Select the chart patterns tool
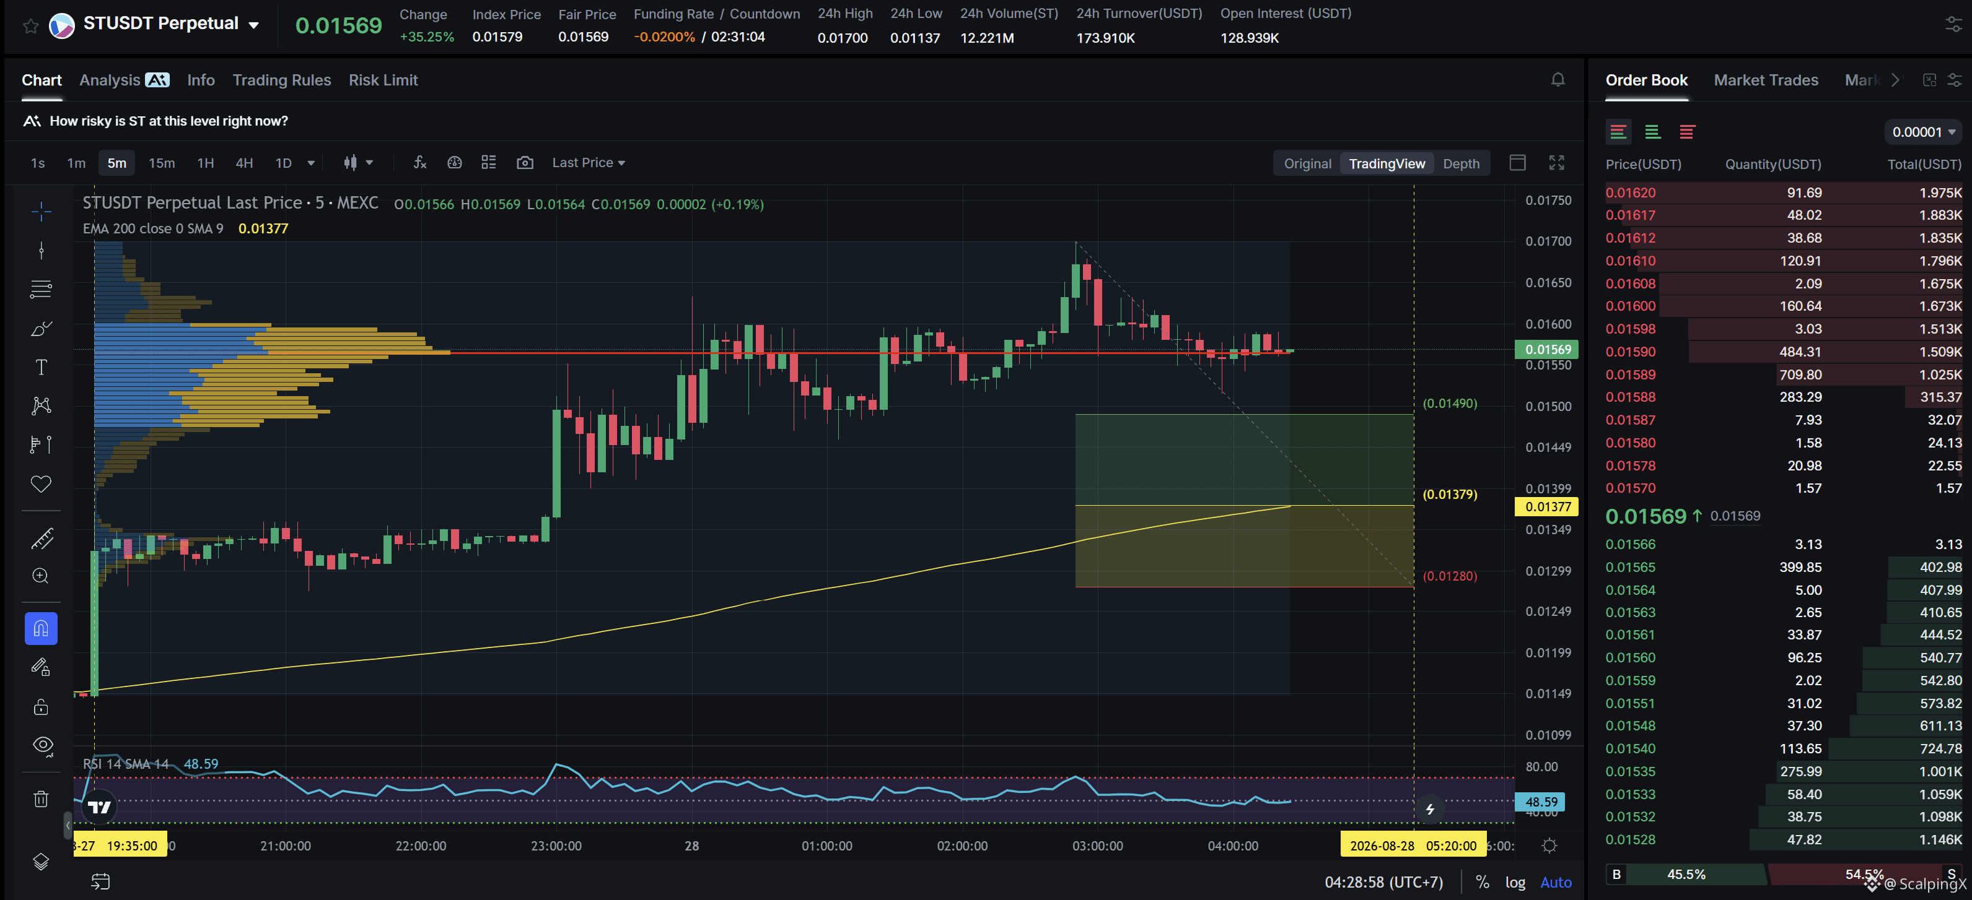Image resolution: width=1972 pixels, height=900 pixels. tap(42, 405)
